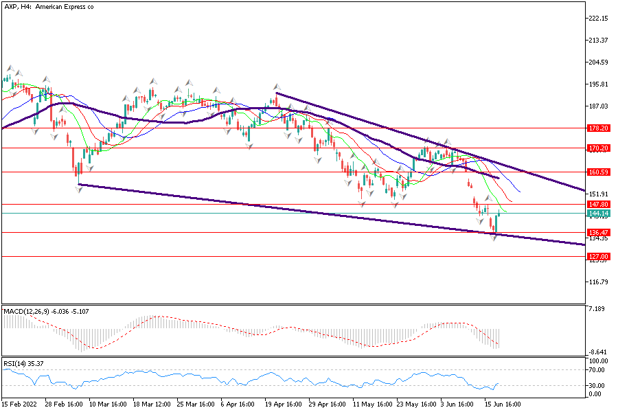Click the RSI 30.00 level marker
The height and width of the screenshot is (412, 618).
[x=597, y=385]
